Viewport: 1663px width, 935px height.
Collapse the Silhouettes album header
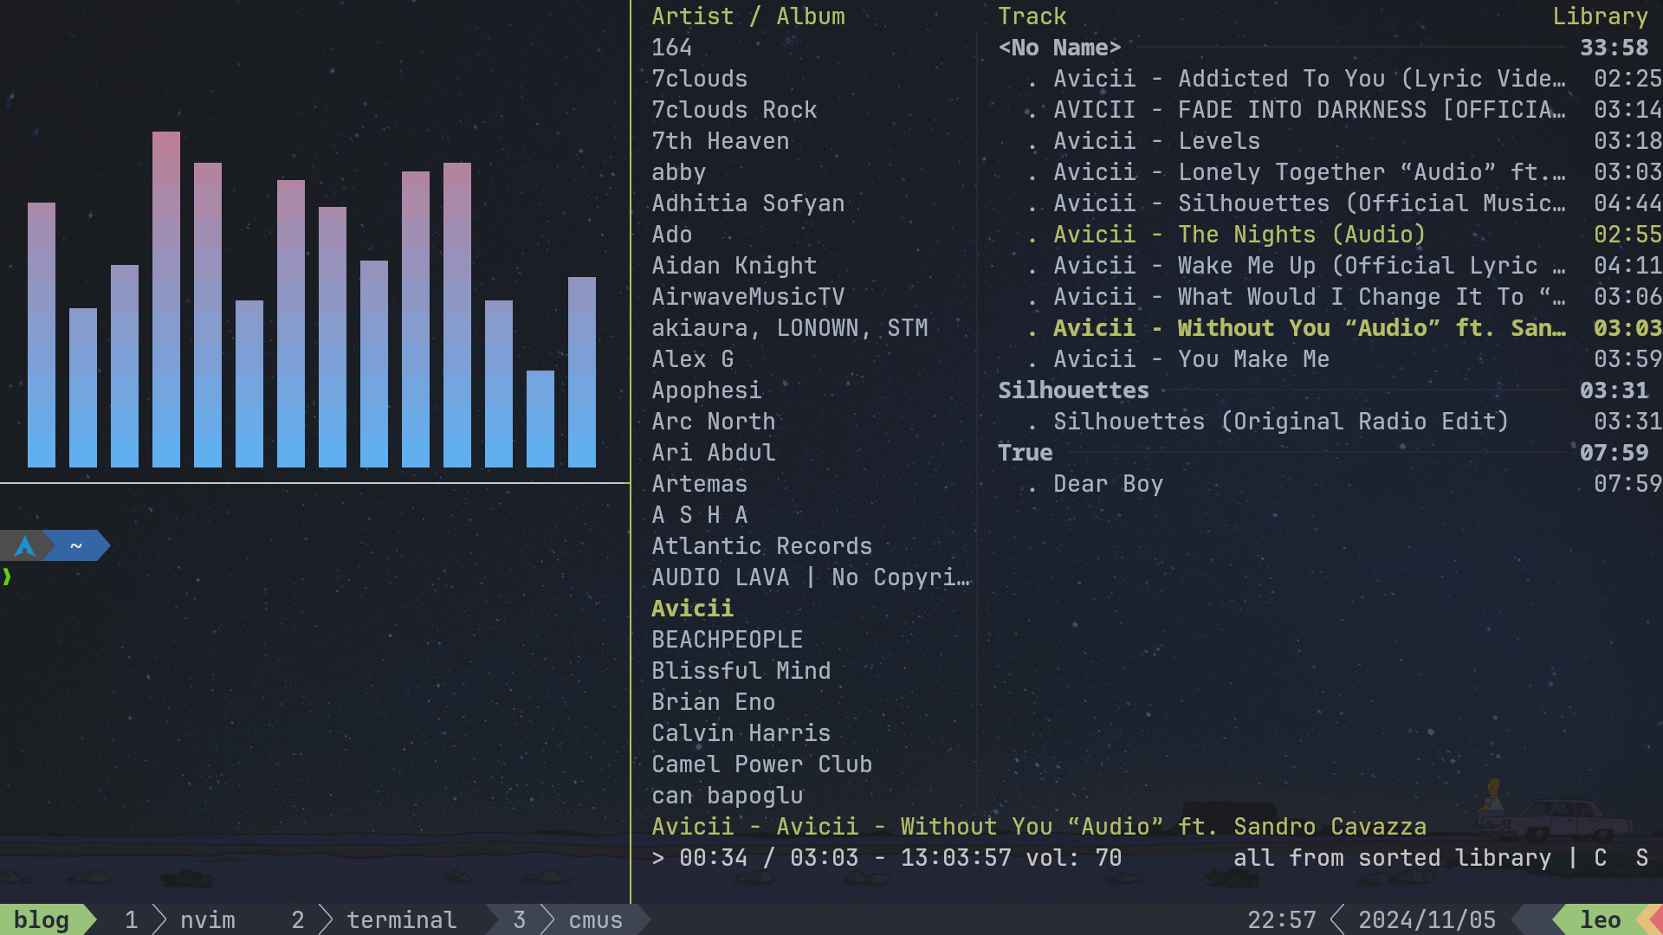(x=1073, y=390)
